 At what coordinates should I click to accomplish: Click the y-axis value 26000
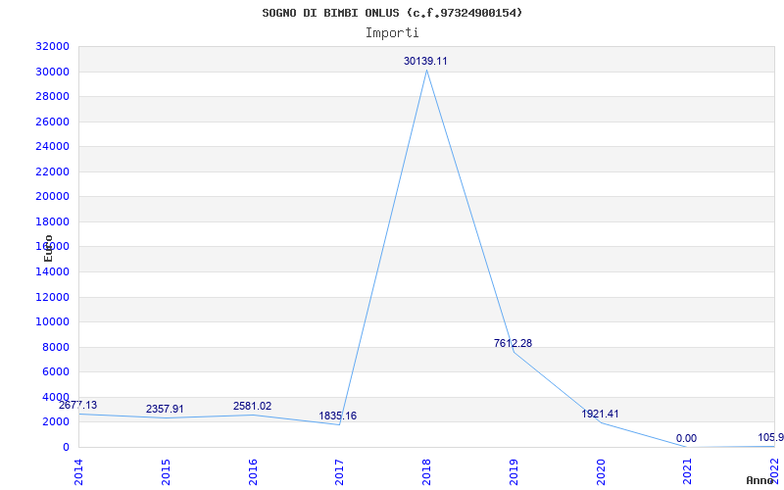point(52,122)
